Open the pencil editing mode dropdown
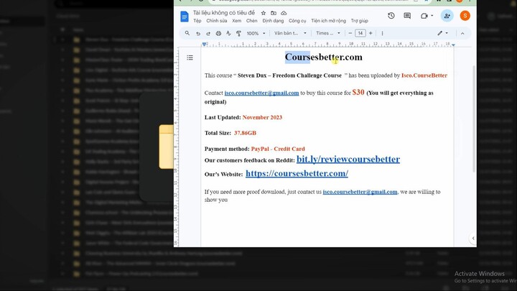The width and height of the screenshot is (517, 291). tap(442, 33)
